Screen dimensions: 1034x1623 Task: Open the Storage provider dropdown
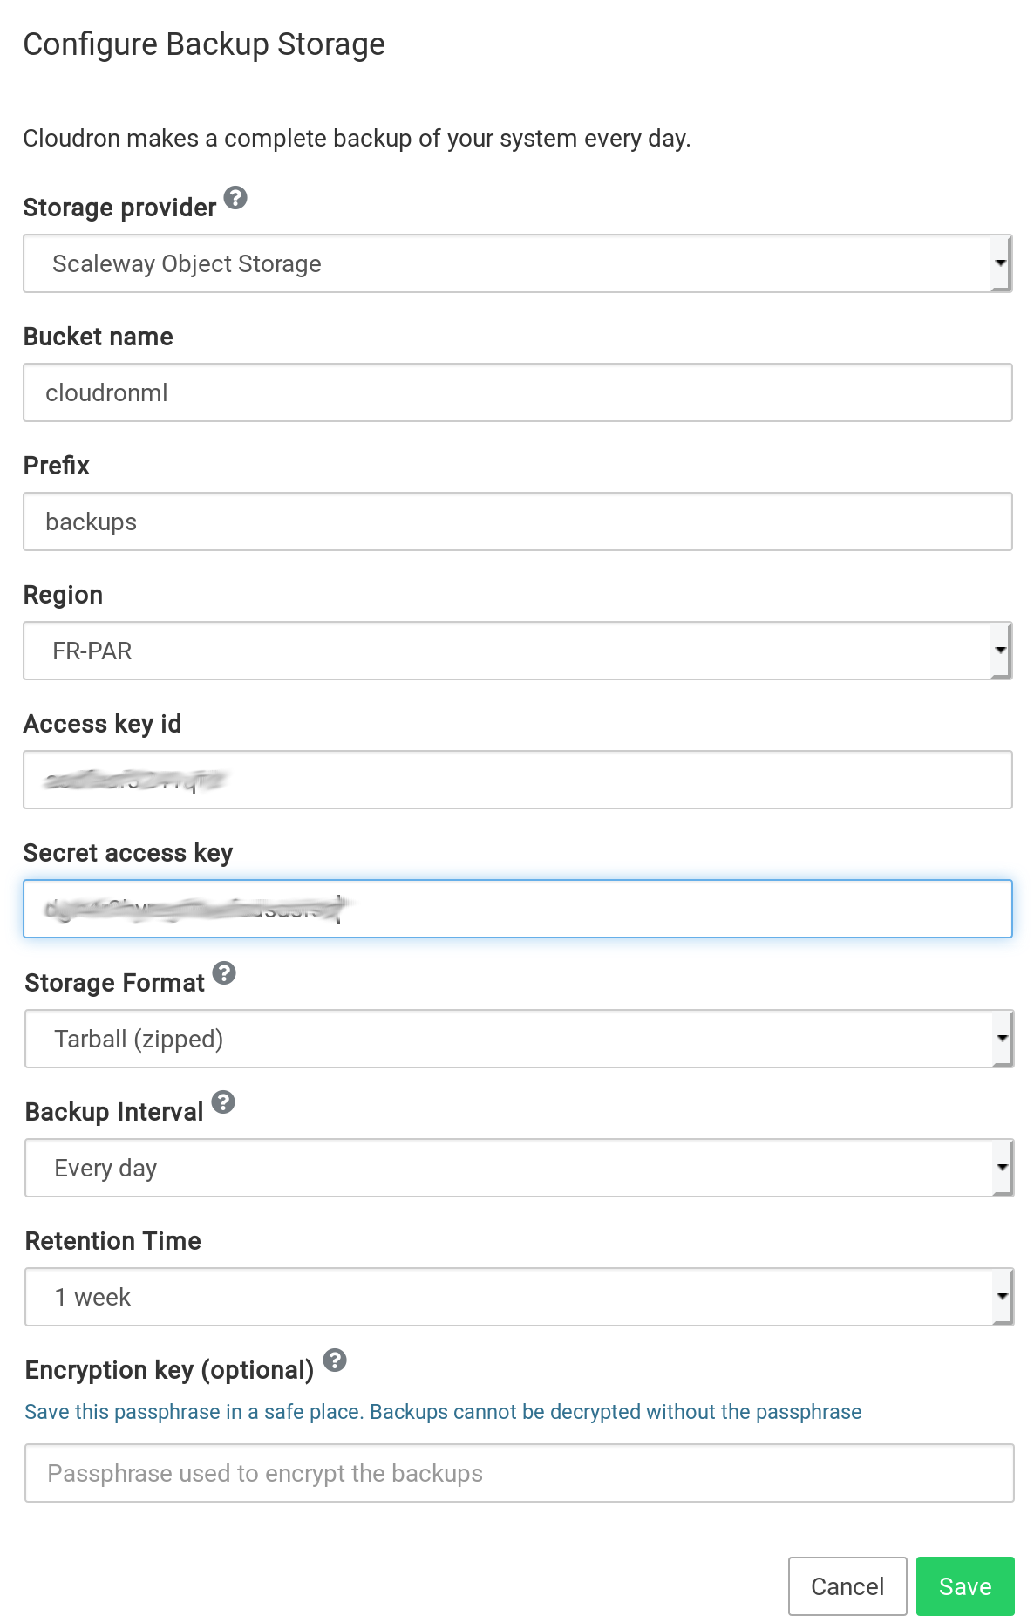[x=516, y=263]
